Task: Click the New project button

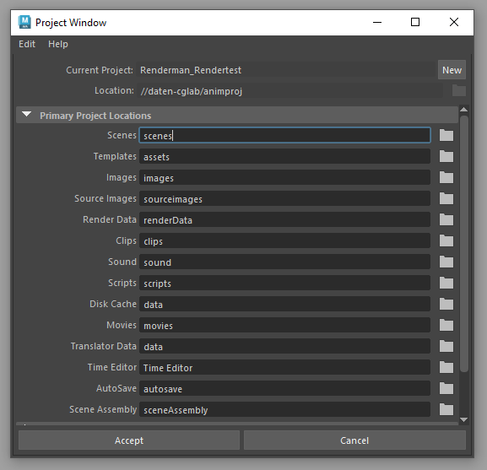Action: [452, 70]
